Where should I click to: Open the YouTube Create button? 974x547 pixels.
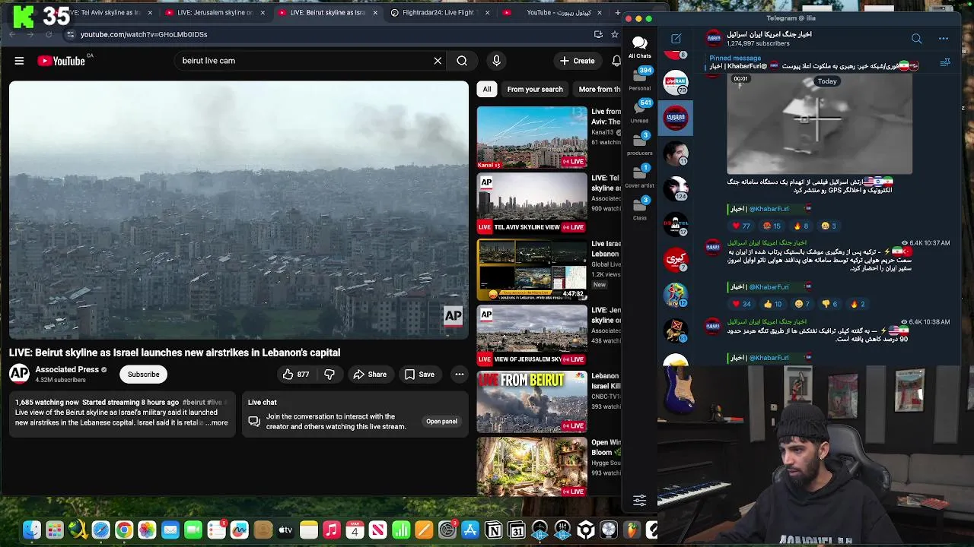pos(578,61)
